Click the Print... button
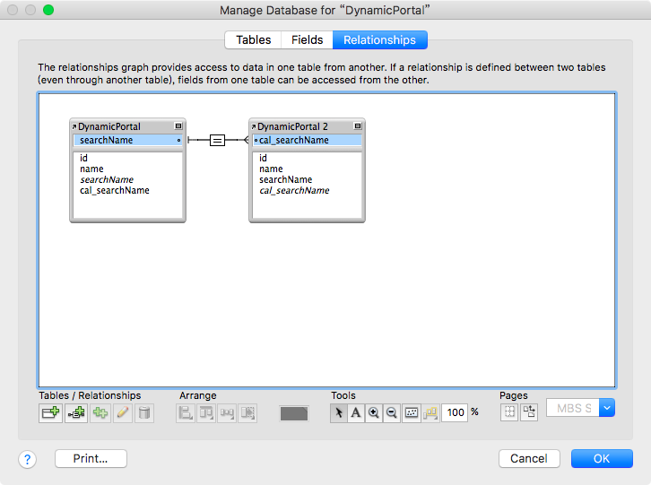This screenshot has height=485, width=651. tap(91, 458)
